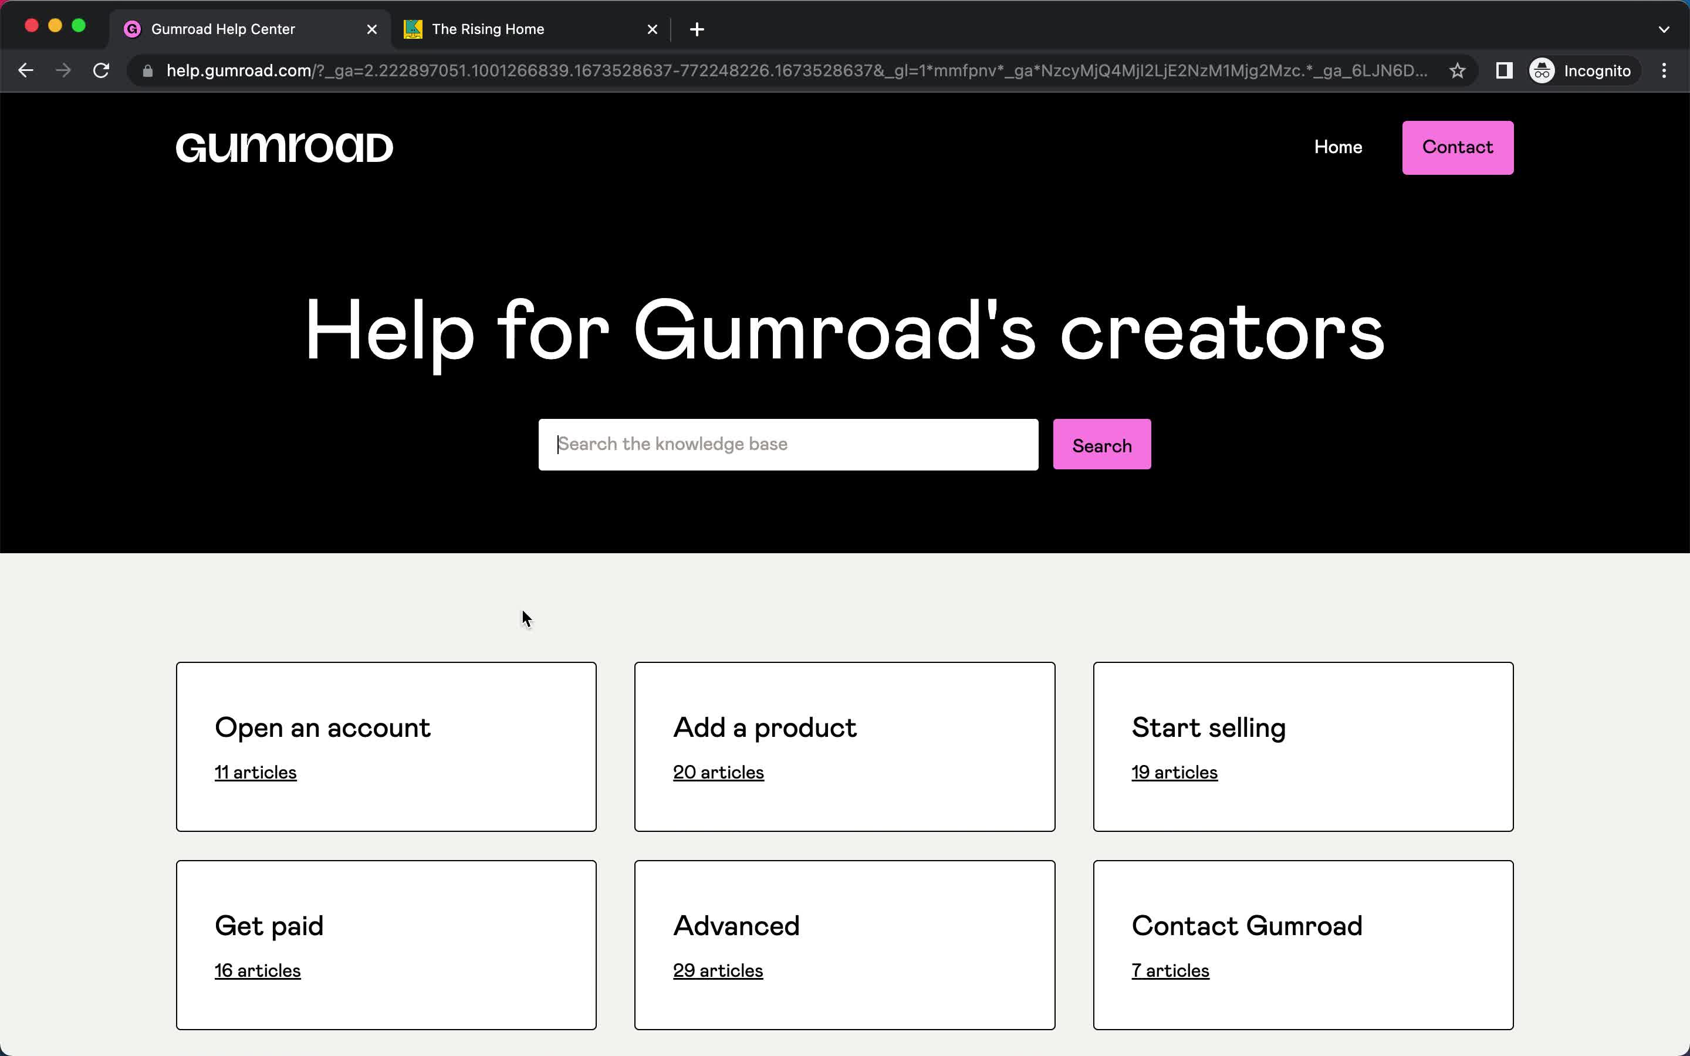Click the Search button
This screenshot has height=1056, width=1690.
tap(1101, 445)
